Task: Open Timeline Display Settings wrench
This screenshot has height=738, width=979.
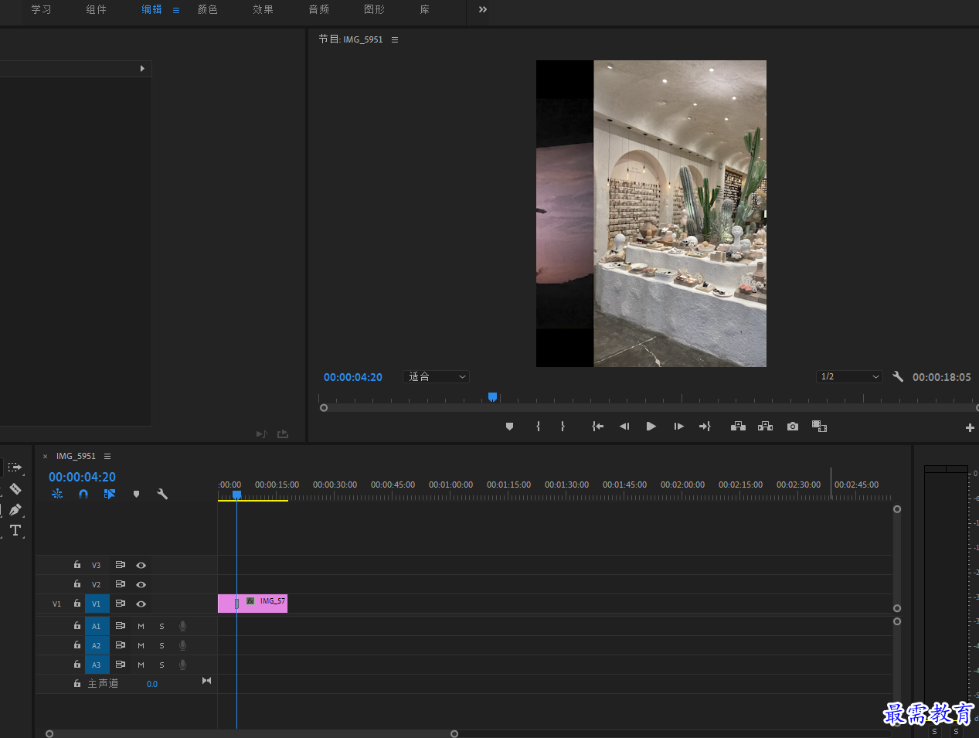Action: click(162, 494)
